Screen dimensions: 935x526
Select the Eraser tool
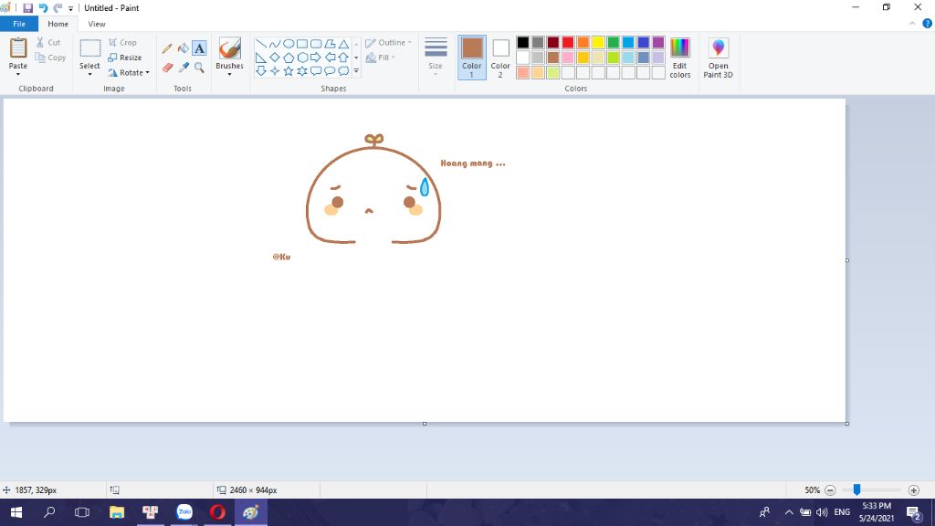coord(167,68)
